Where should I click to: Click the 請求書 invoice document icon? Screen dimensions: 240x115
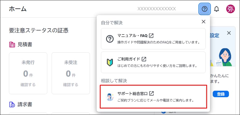pyautogui.click(x=12, y=104)
